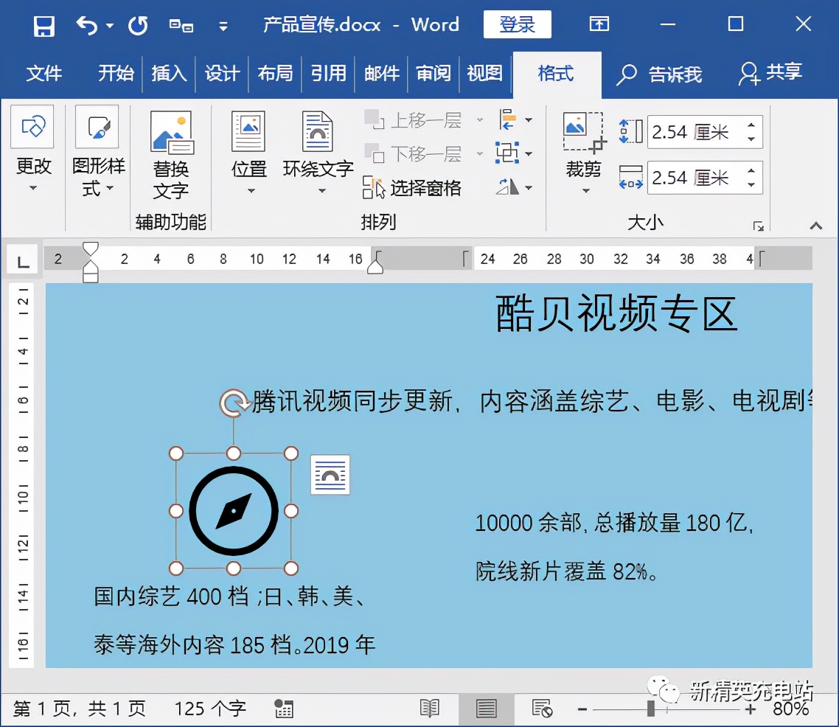Click the Read Mode icon in status bar
Screen dimensions: 839x727
point(430,709)
